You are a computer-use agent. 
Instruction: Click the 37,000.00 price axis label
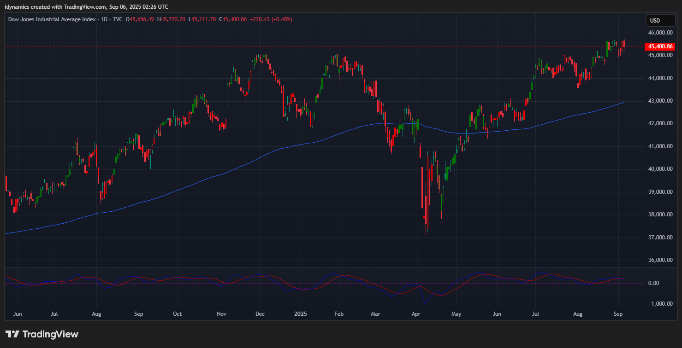pos(660,238)
